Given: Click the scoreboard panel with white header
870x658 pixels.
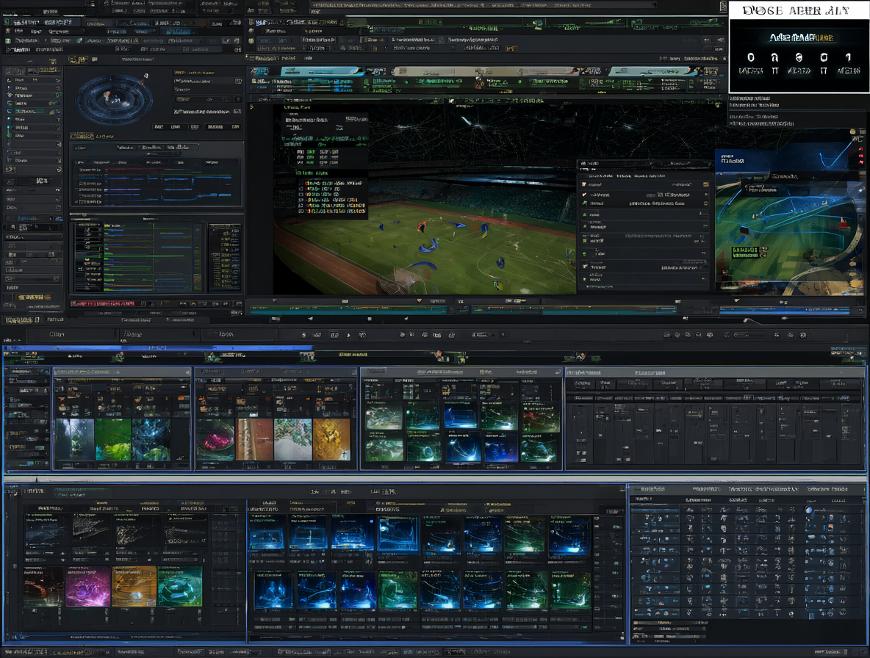Looking at the screenshot, I should coord(799,46).
